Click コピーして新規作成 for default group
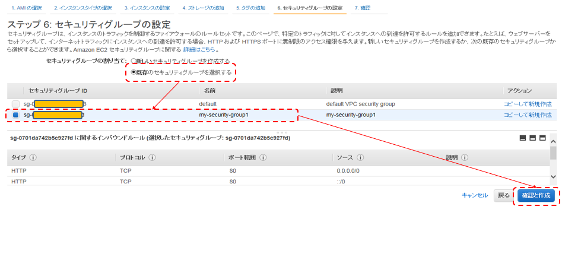Image resolution: width=562 pixels, height=273 pixels. coord(528,104)
